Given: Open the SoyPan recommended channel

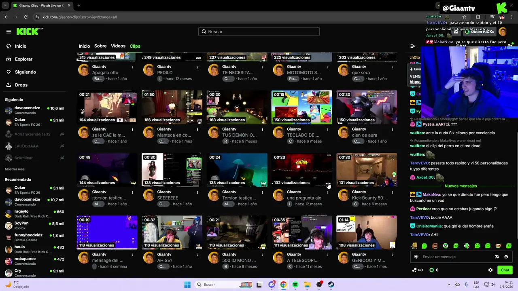Looking at the screenshot, I should [x=34, y=225].
